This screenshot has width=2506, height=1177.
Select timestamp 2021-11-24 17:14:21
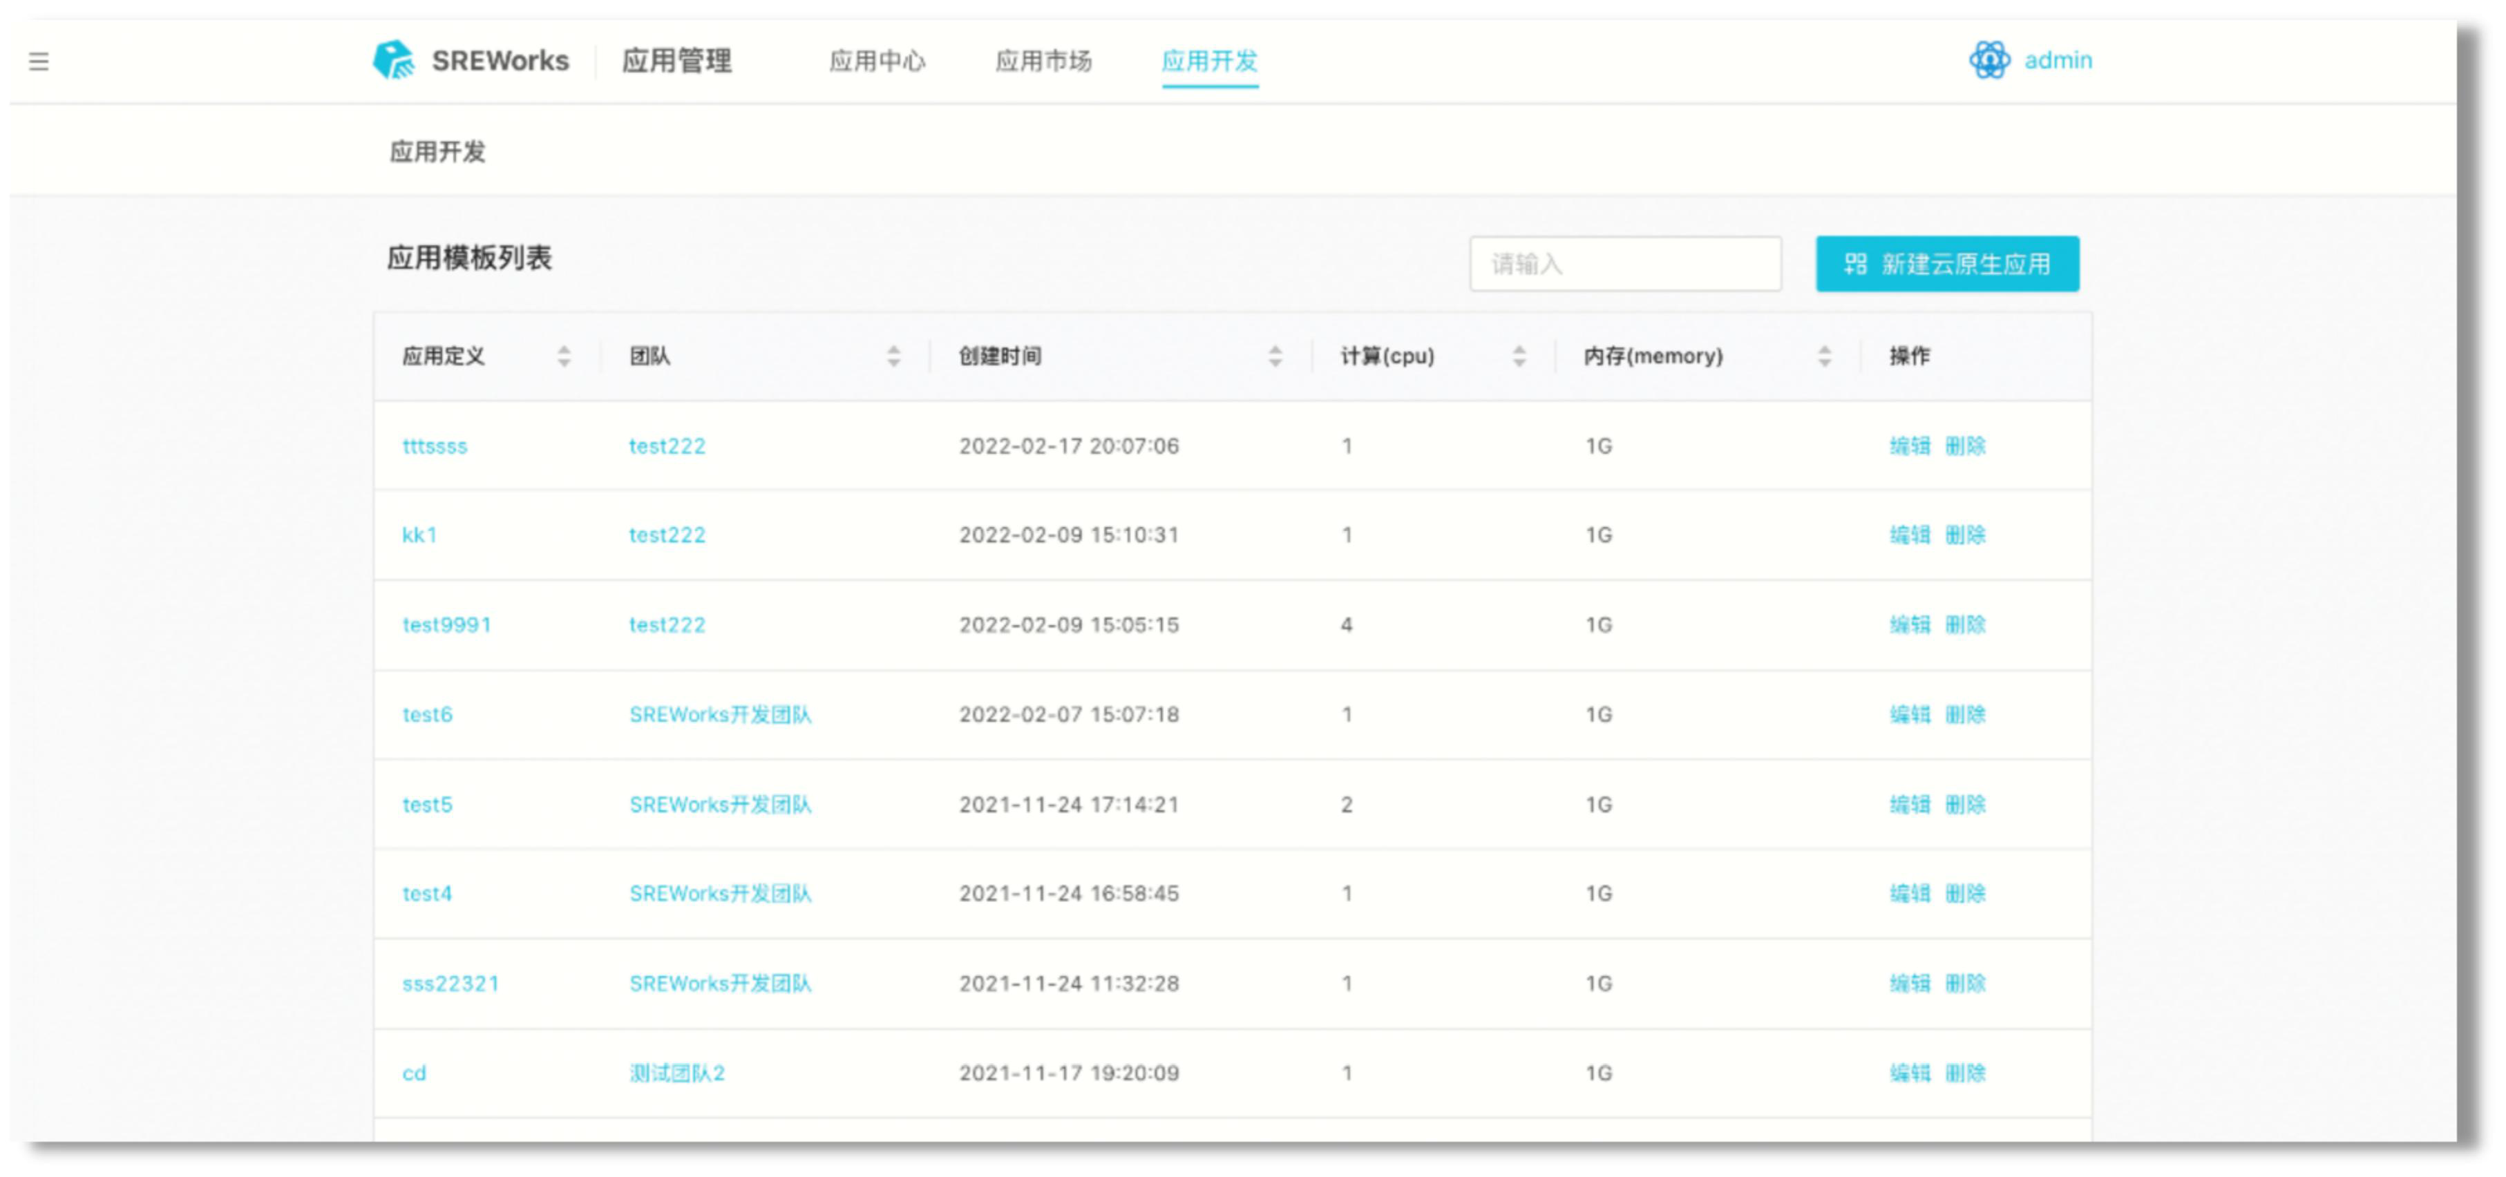pyautogui.click(x=1069, y=805)
